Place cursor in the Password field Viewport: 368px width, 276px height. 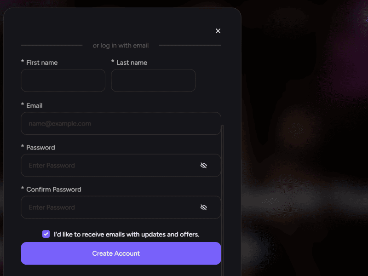click(110, 166)
